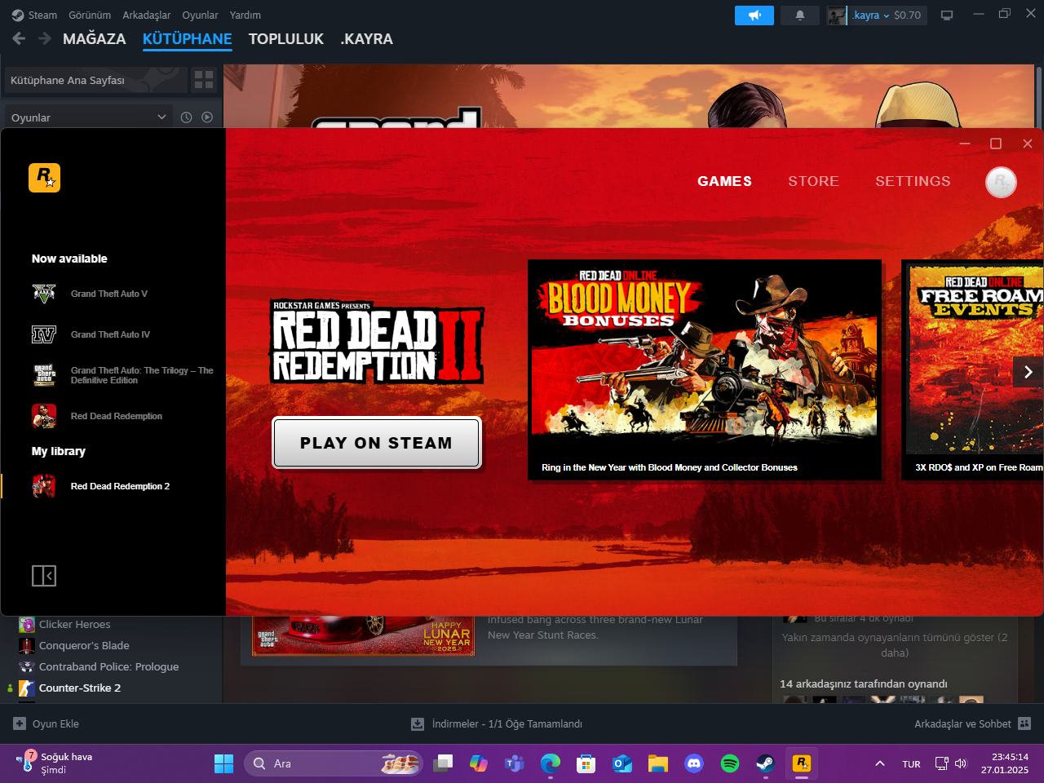The height and width of the screenshot is (783, 1044).
Task: Switch to the MAĞAZA tab
Action: (x=95, y=39)
